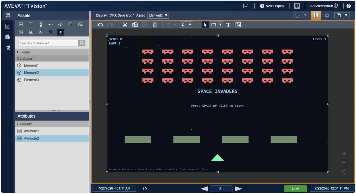This screenshot has height=194, width=356.
Task: Select Attribute2 in Attributes list
Action: tap(52, 138)
